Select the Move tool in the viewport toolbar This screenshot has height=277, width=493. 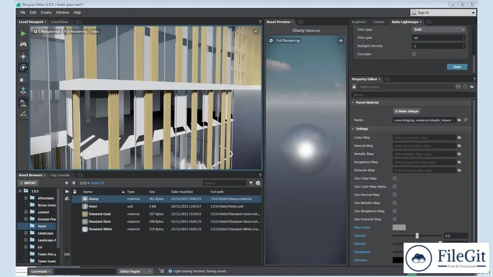coord(23,57)
